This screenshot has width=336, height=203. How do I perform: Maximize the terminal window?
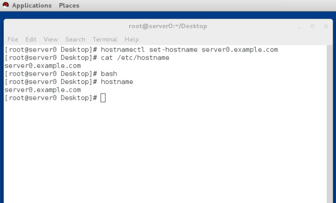coord(312,26)
